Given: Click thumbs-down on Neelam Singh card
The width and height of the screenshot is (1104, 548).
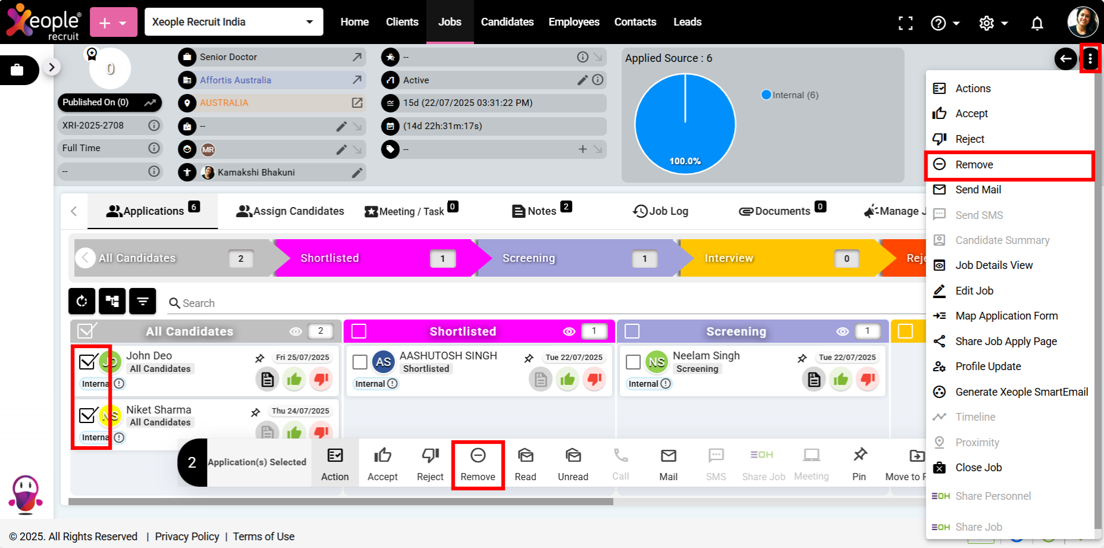Looking at the screenshot, I should click(868, 379).
